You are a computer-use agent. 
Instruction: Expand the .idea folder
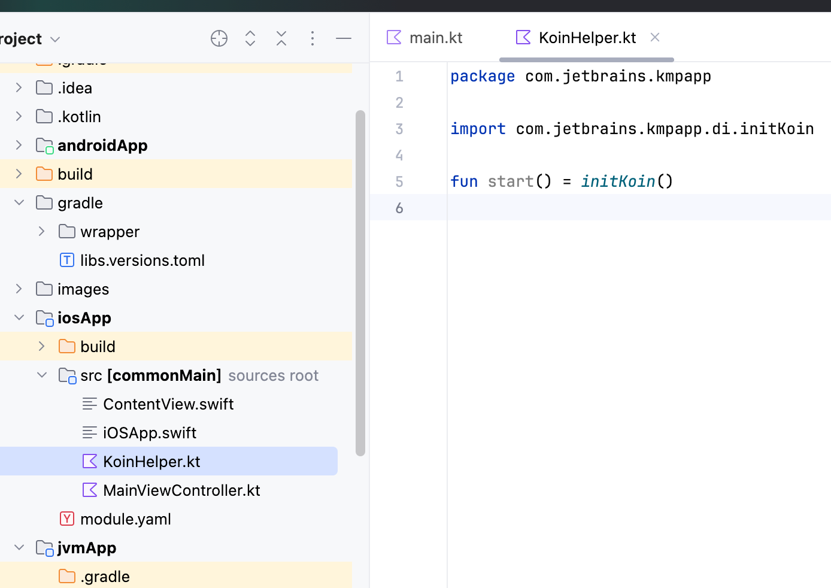tap(19, 87)
